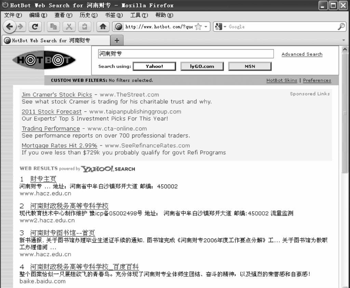
Task: Click the search magnifier icon
Action: click(x=341, y=27)
